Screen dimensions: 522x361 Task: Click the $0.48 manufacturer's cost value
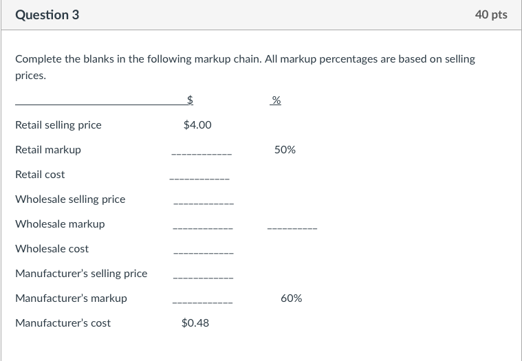coord(195,323)
